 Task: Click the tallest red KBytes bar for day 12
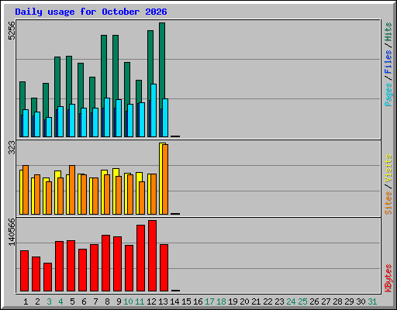click(152, 256)
